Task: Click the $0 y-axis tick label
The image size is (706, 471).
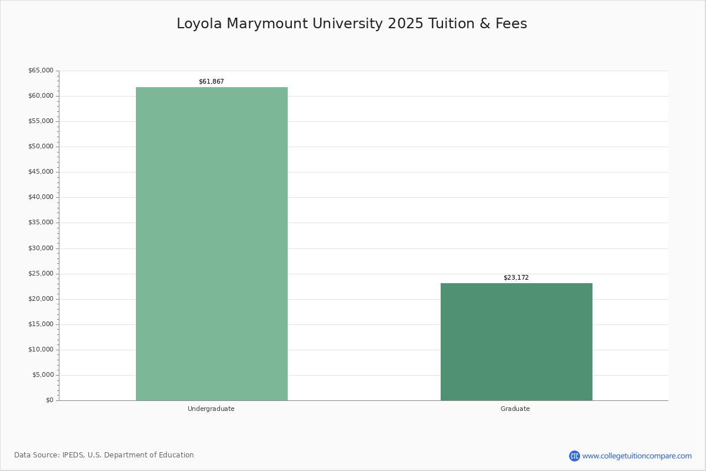Action: pos(50,399)
